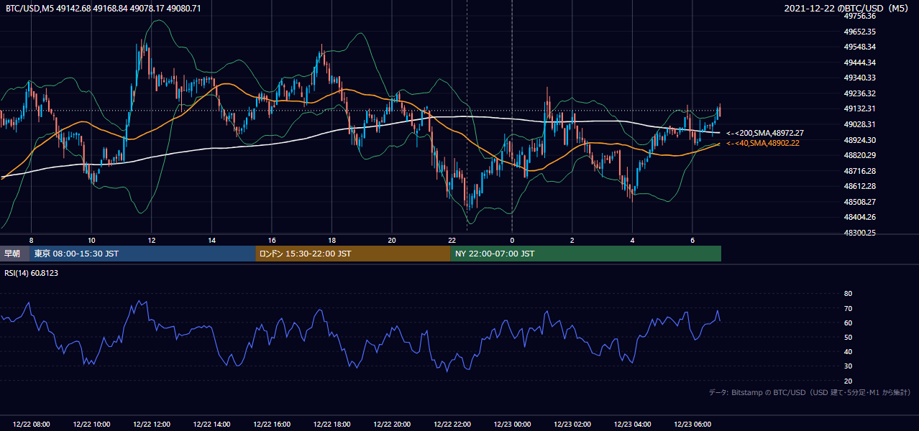This screenshot has width=919, height=431.
Task: Click price axis label 48404.26
Action: click(x=859, y=217)
